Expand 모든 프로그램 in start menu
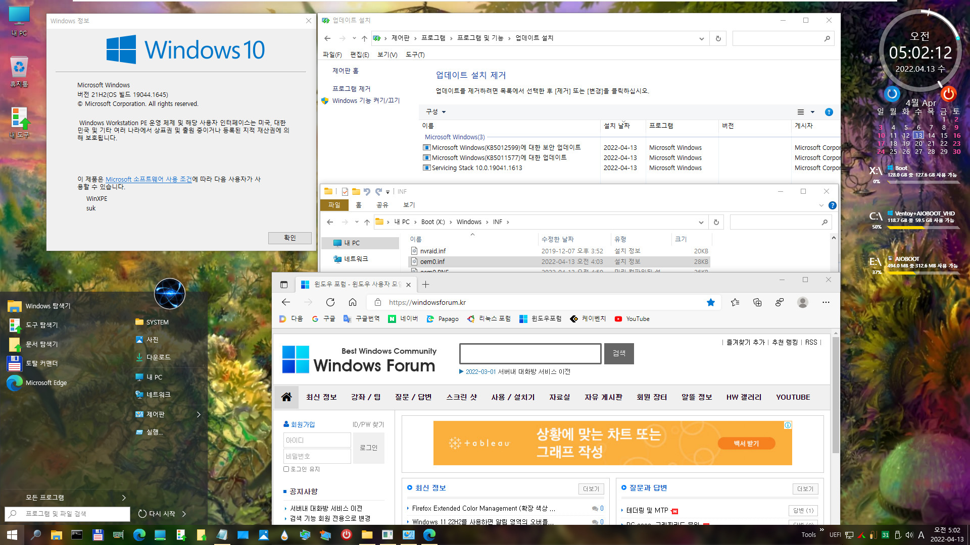This screenshot has width=970, height=545. coord(124,498)
